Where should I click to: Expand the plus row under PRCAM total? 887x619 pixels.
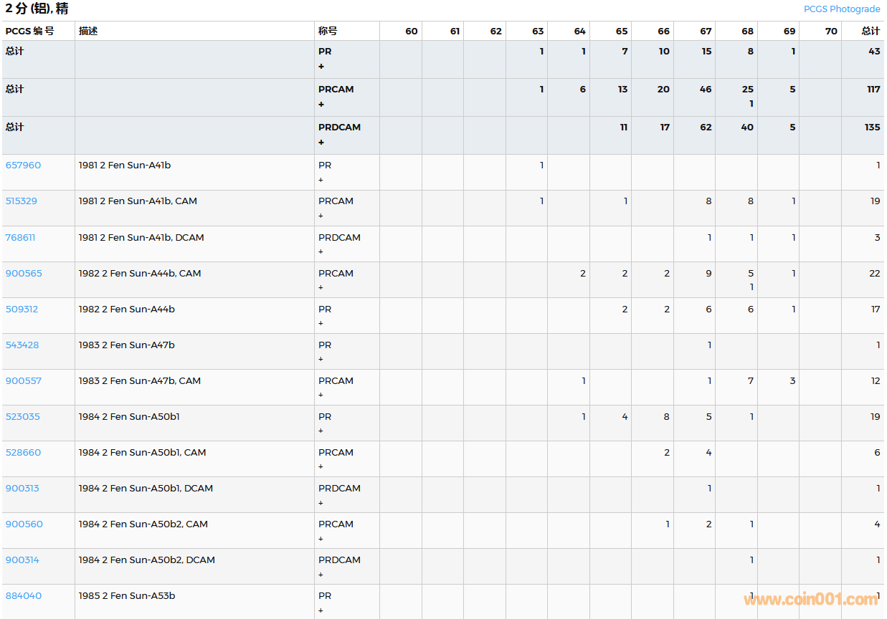coord(321,105)
